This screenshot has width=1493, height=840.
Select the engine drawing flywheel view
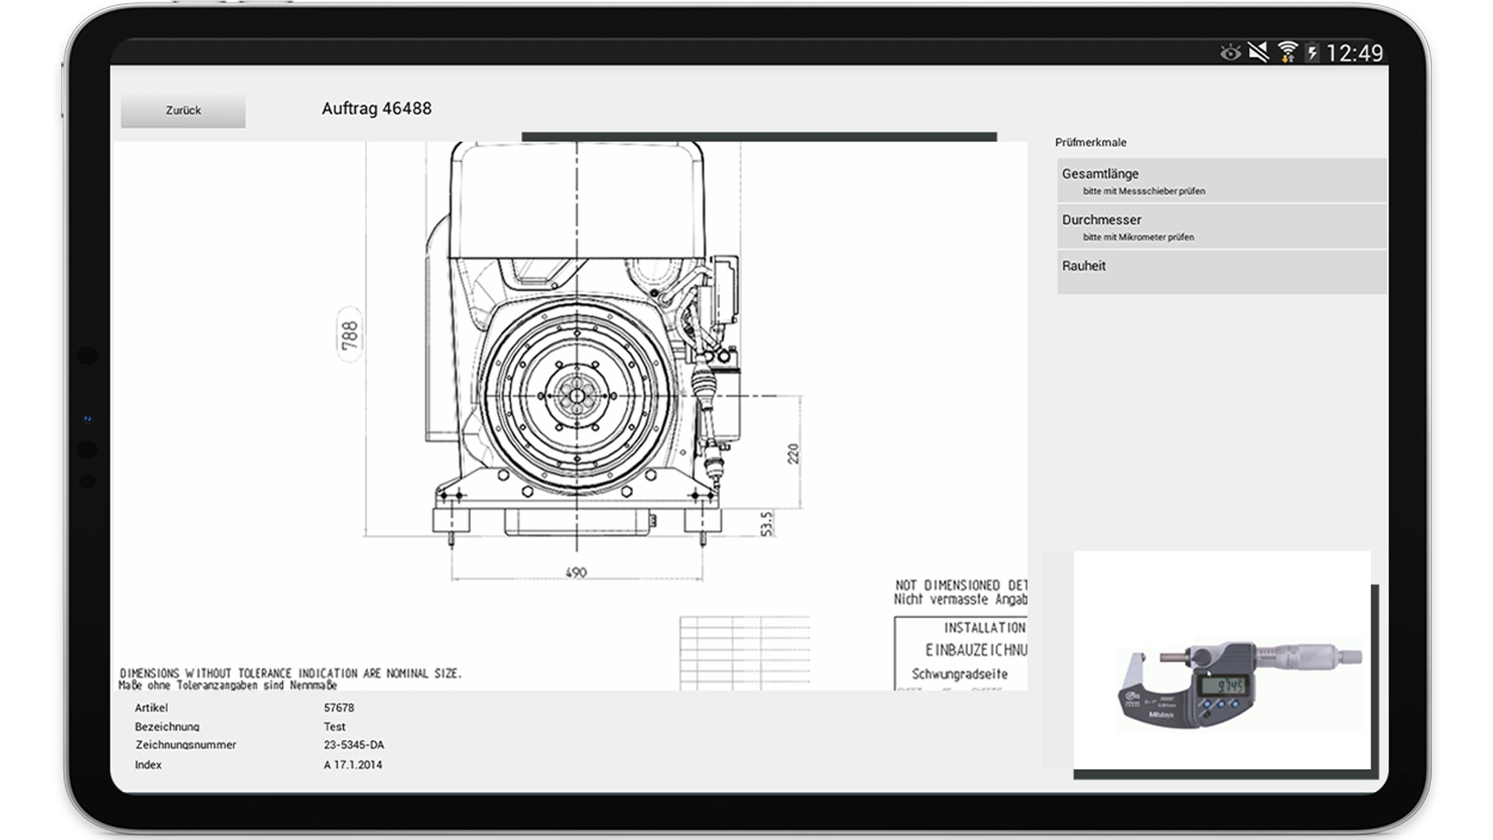[577, 397]
